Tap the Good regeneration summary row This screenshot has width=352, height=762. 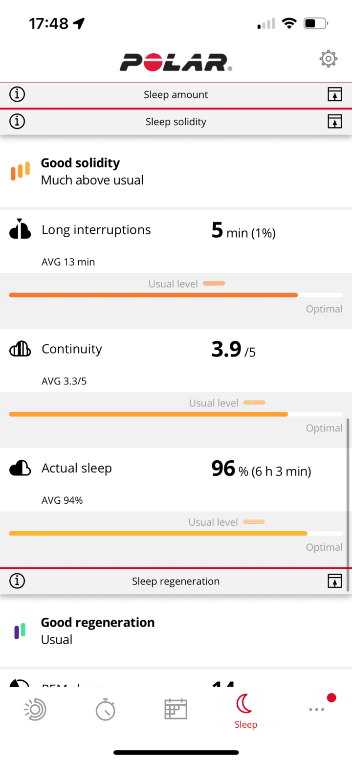[x=176, y=631]
